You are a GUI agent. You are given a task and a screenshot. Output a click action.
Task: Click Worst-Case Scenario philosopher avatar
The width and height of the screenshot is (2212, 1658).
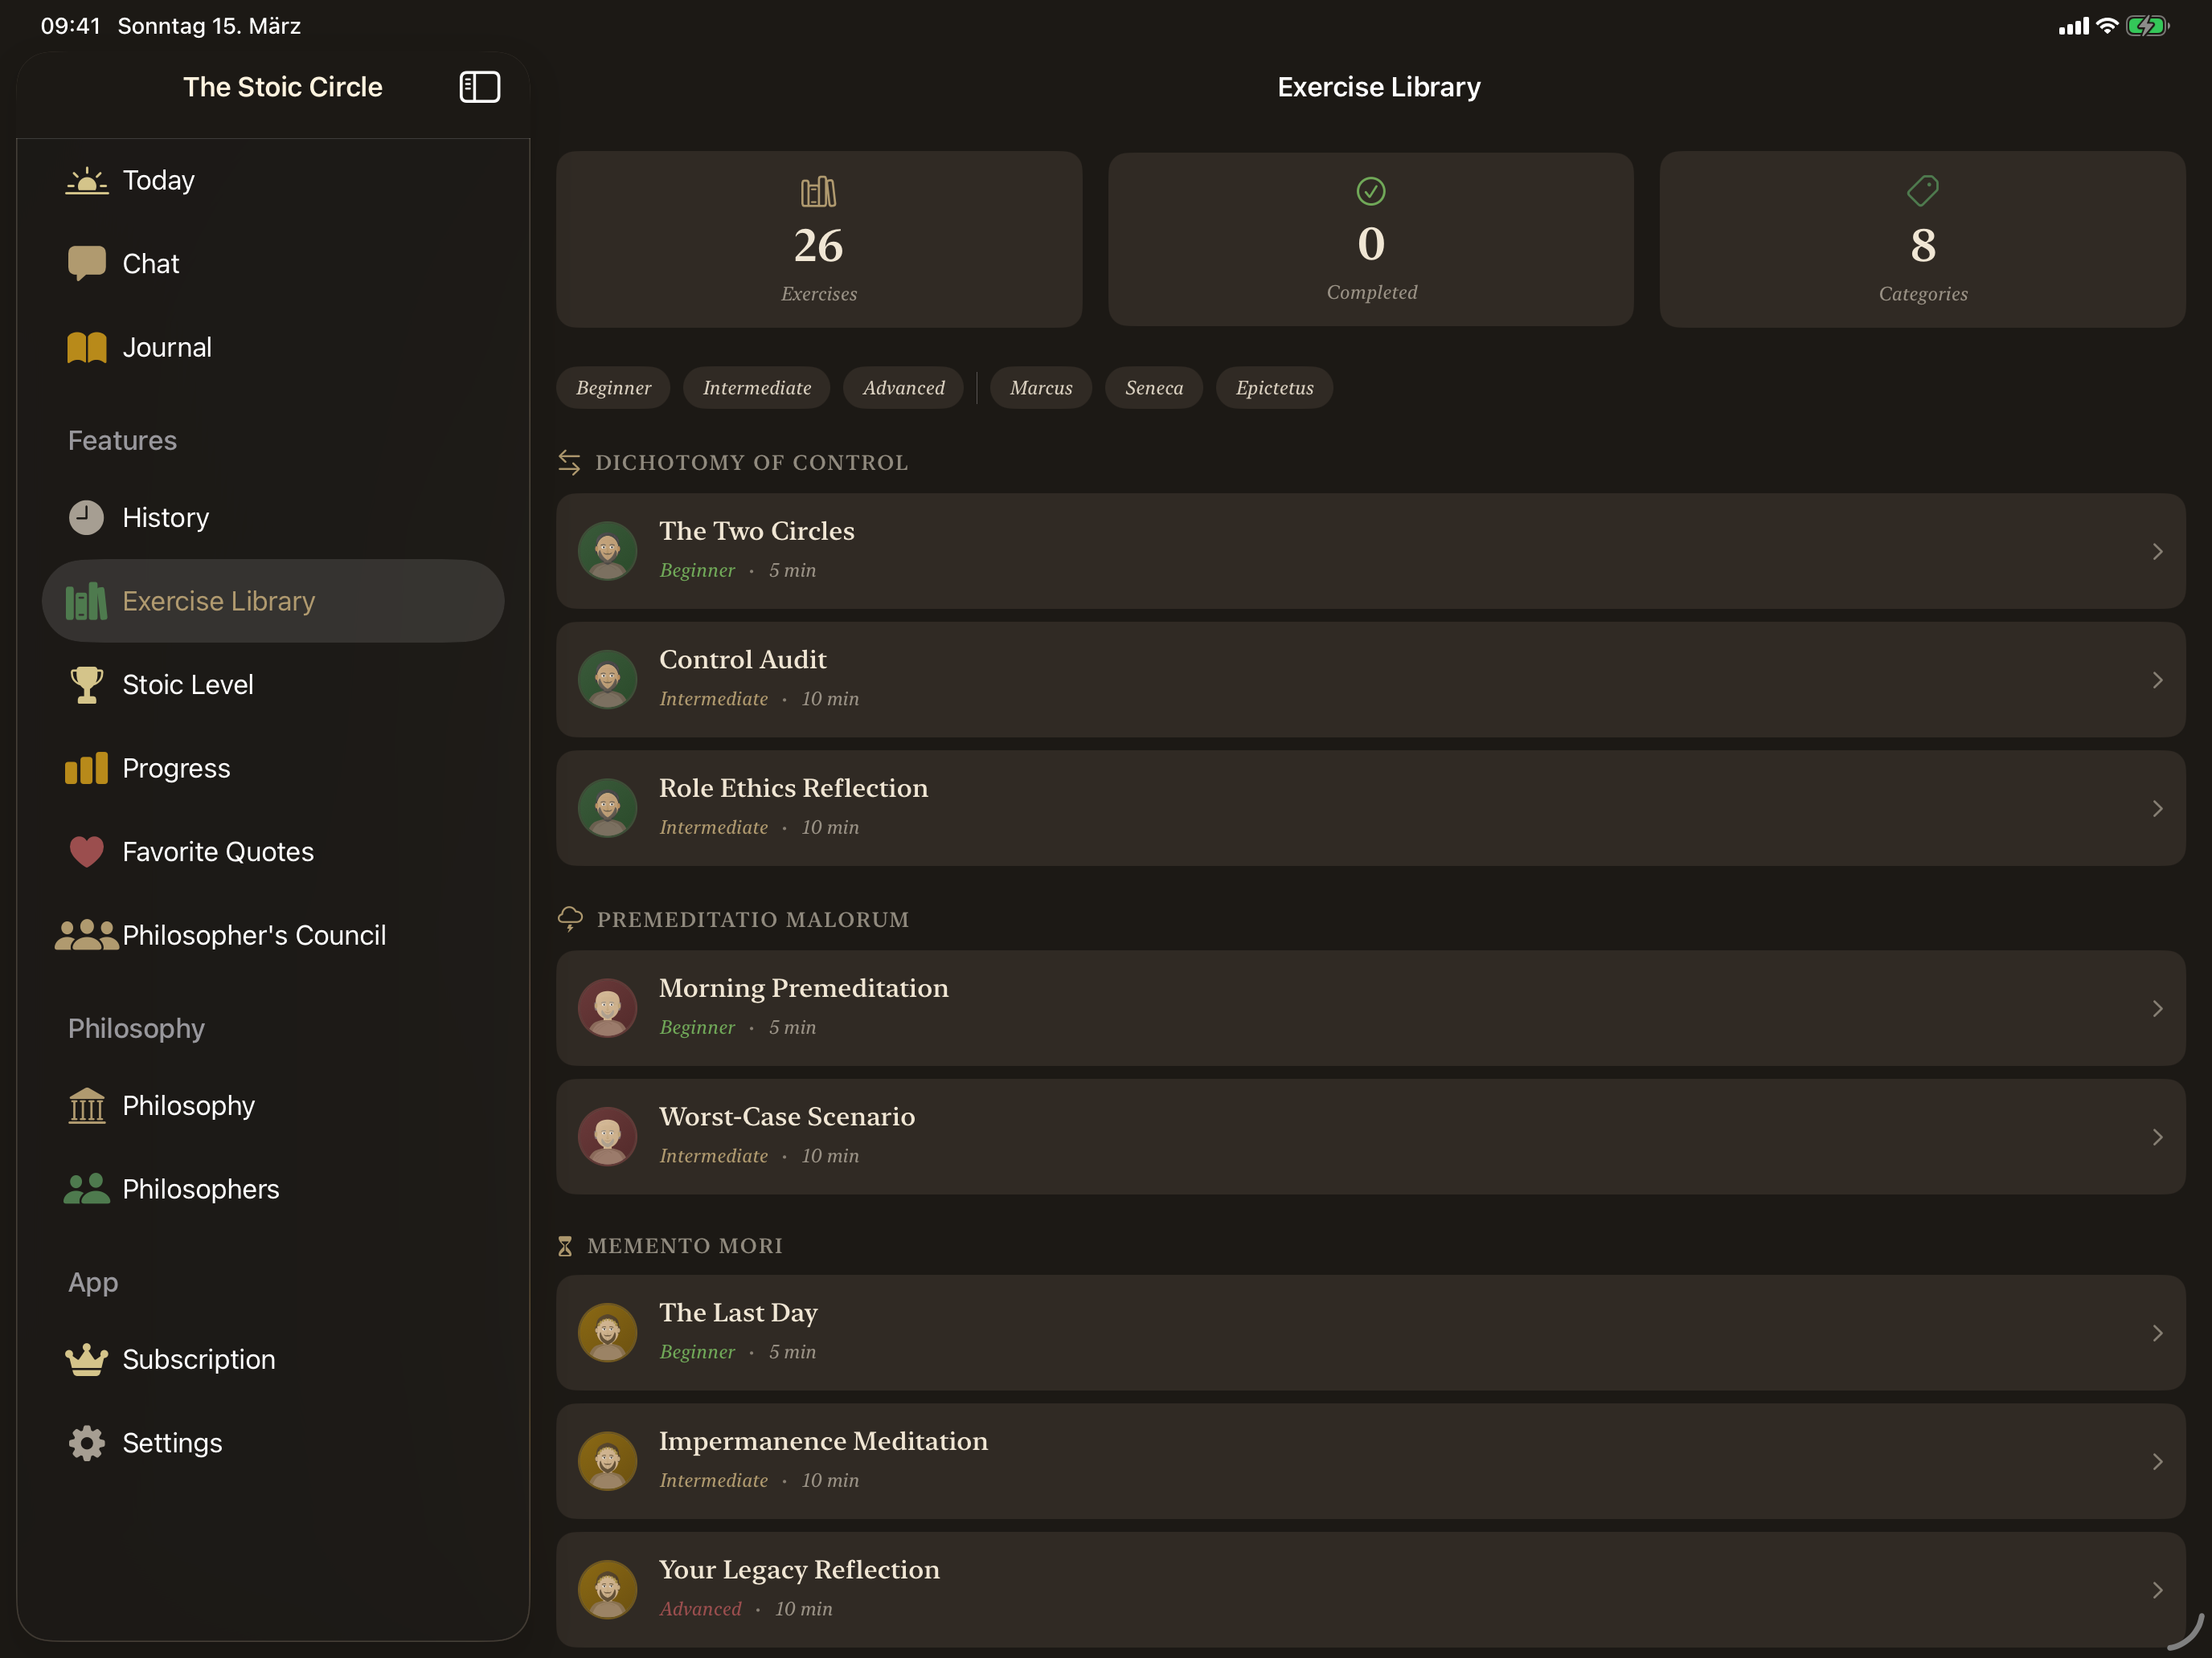(x=607, y=1137)
